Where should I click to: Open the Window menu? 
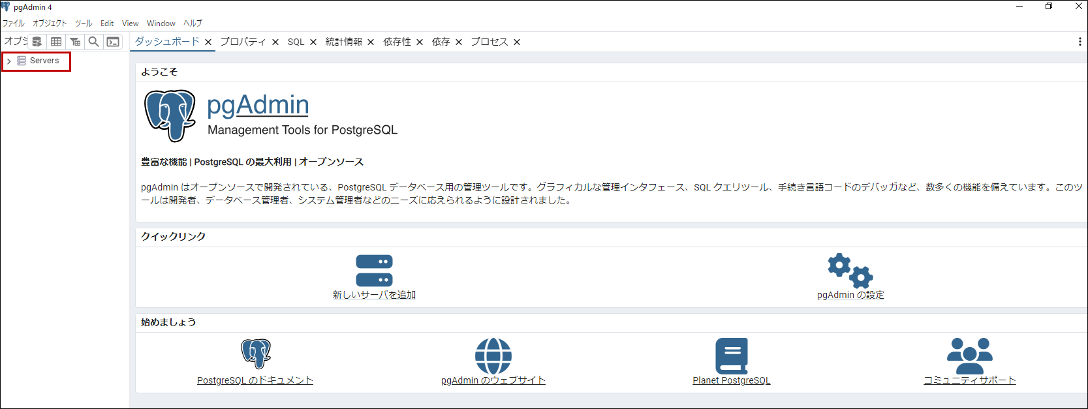coord(161,23)
